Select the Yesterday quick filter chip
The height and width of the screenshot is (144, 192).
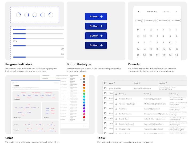(150, 21)
